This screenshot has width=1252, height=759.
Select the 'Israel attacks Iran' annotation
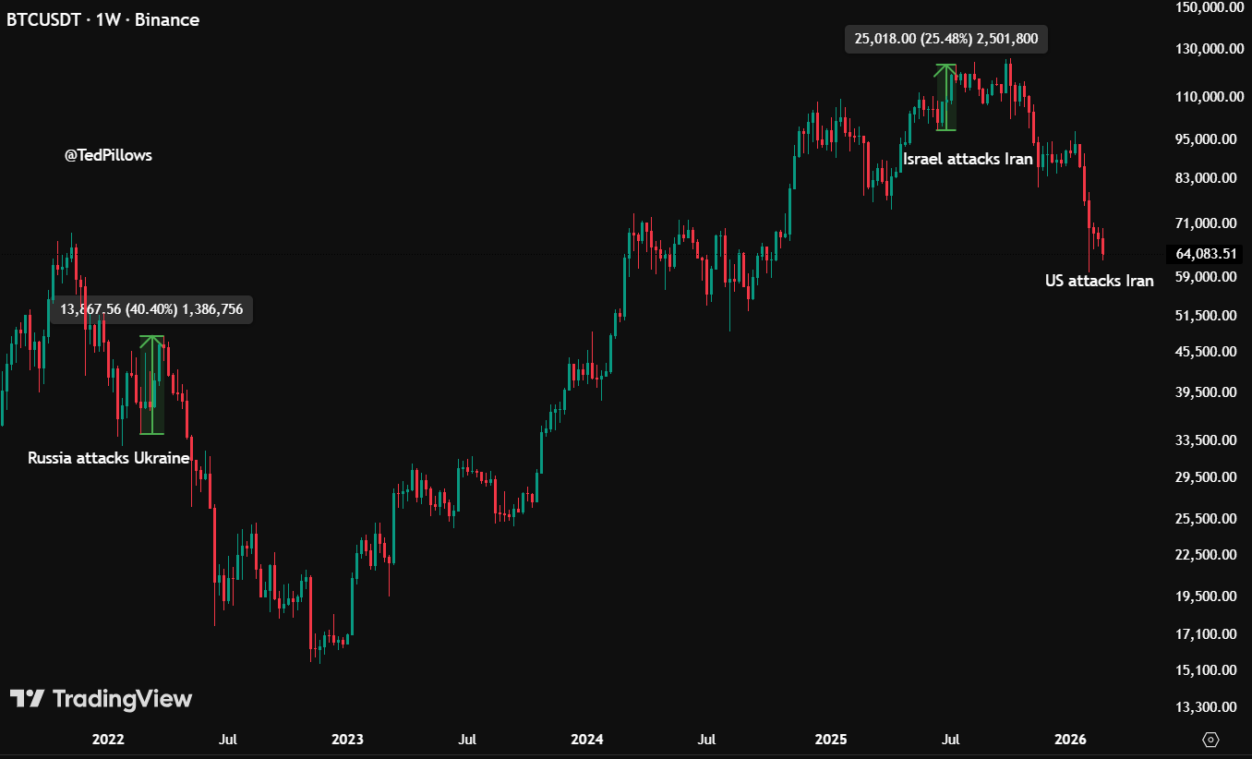(968, 159)
